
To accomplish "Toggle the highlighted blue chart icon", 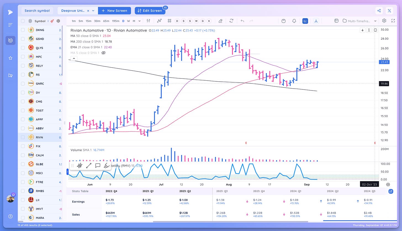I will tap(305, 21).
